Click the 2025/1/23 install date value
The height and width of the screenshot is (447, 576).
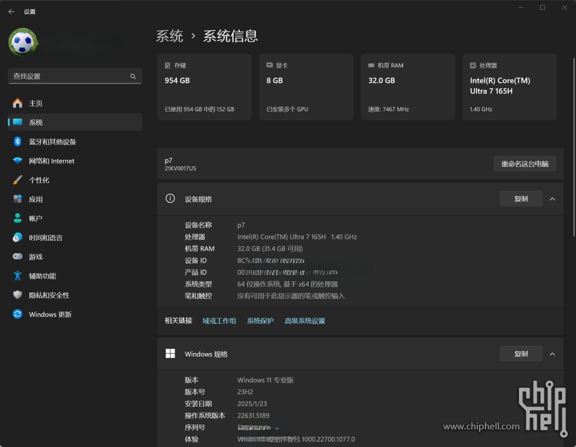point(252,404)
